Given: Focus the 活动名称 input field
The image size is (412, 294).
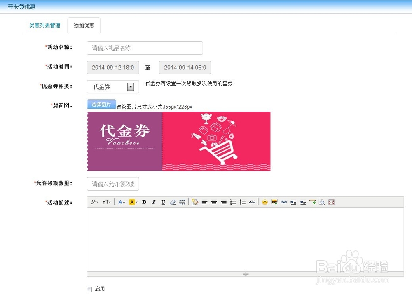Looking at the screenshot, I should pos(145,48).
